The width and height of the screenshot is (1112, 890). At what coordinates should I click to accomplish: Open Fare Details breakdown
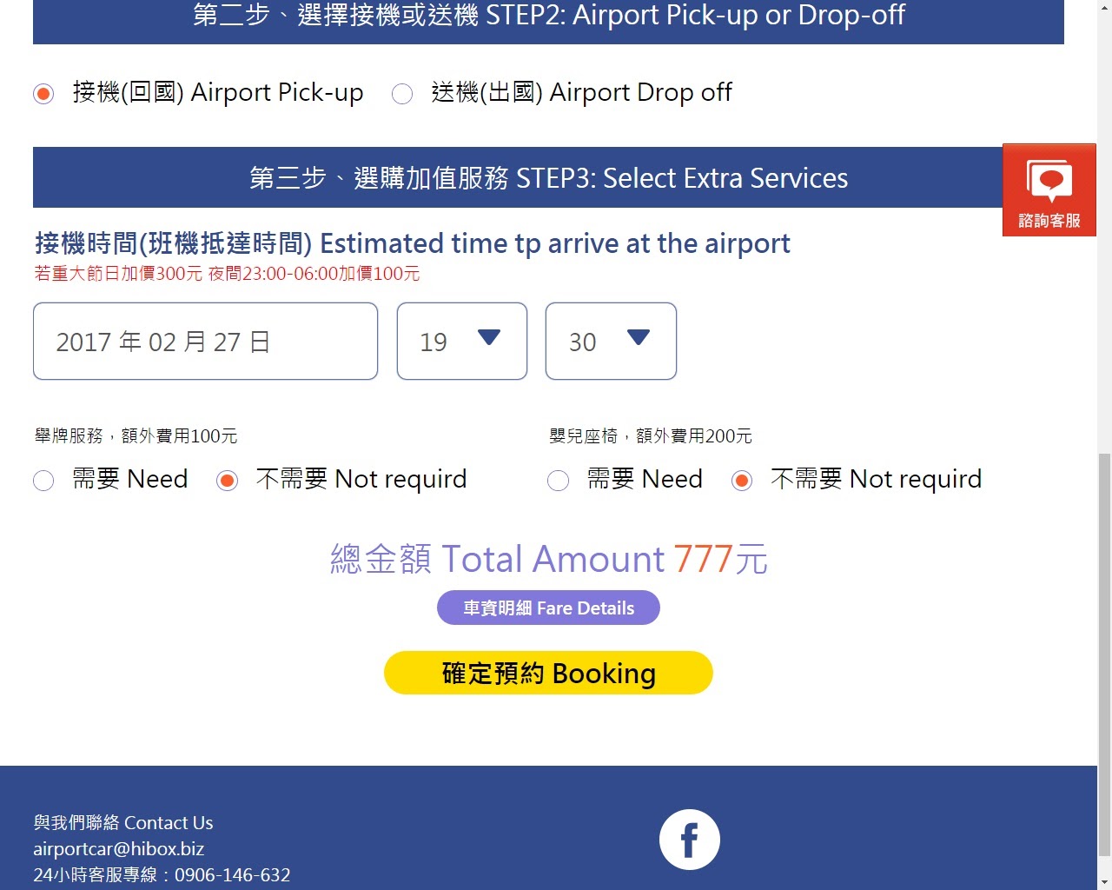548,608
